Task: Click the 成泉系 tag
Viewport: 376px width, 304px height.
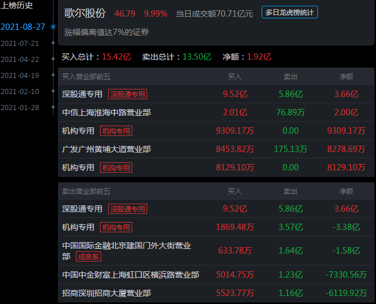Action: (x=89, y=256)
